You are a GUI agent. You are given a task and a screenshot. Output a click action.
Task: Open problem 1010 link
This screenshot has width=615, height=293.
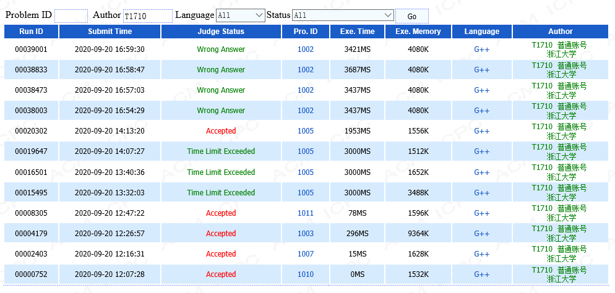(x=306, y=274)
